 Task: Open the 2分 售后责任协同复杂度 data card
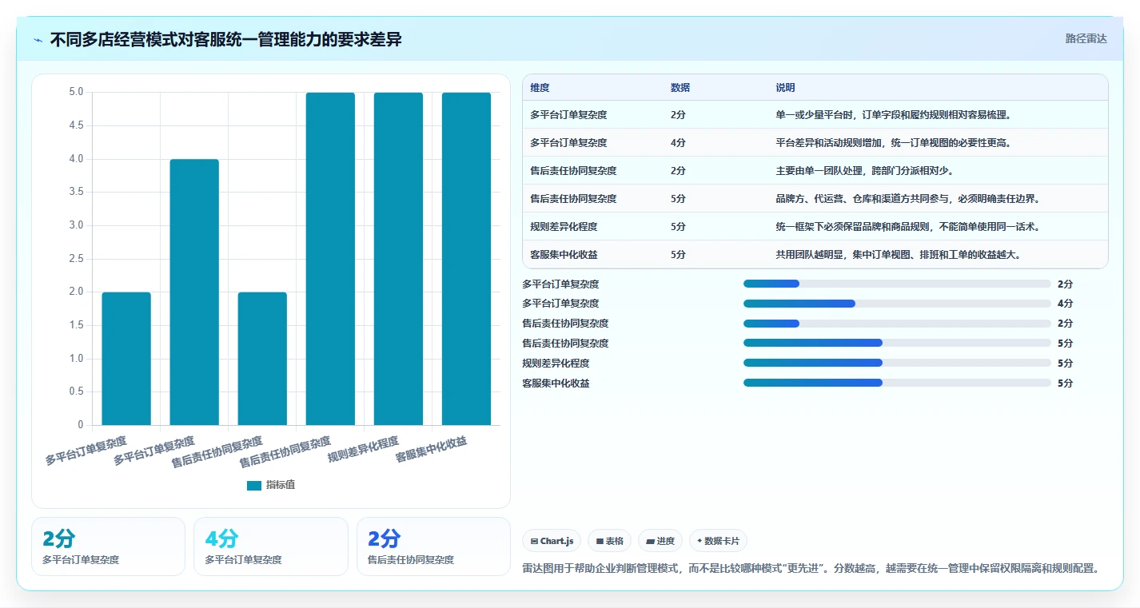[x=433, y=546]
